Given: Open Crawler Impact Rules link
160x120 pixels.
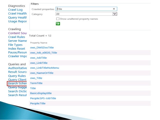Looking at the screenshot, I should [x=17, y=56].
